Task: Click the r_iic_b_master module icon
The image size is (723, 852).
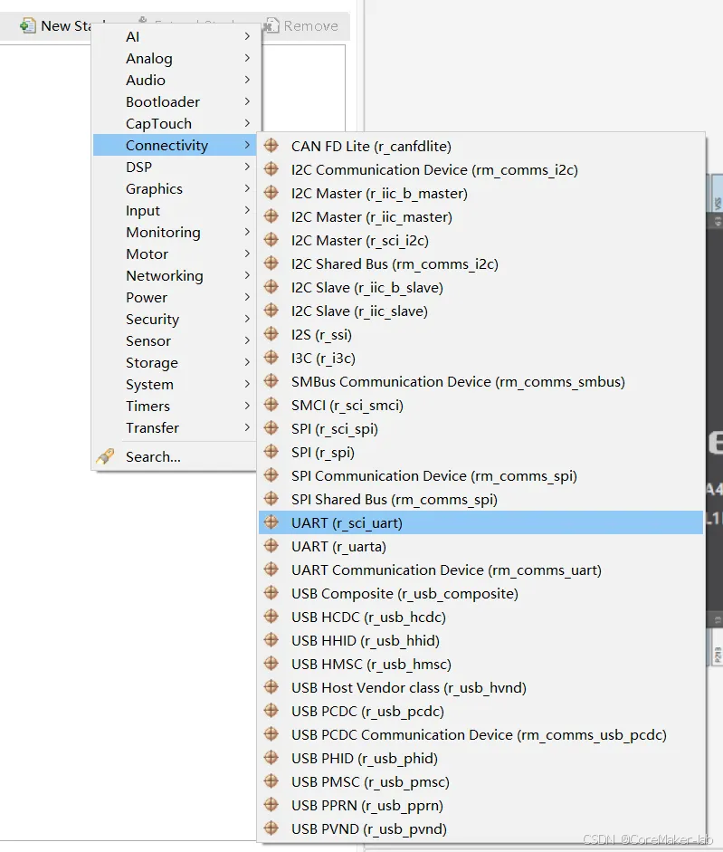Action: pyautogui.click(x=271, y=193)
